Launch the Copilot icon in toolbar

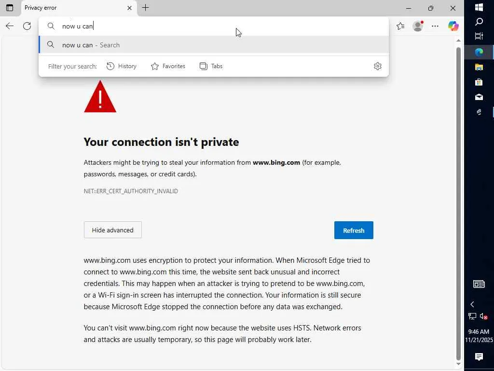[453, 26]
